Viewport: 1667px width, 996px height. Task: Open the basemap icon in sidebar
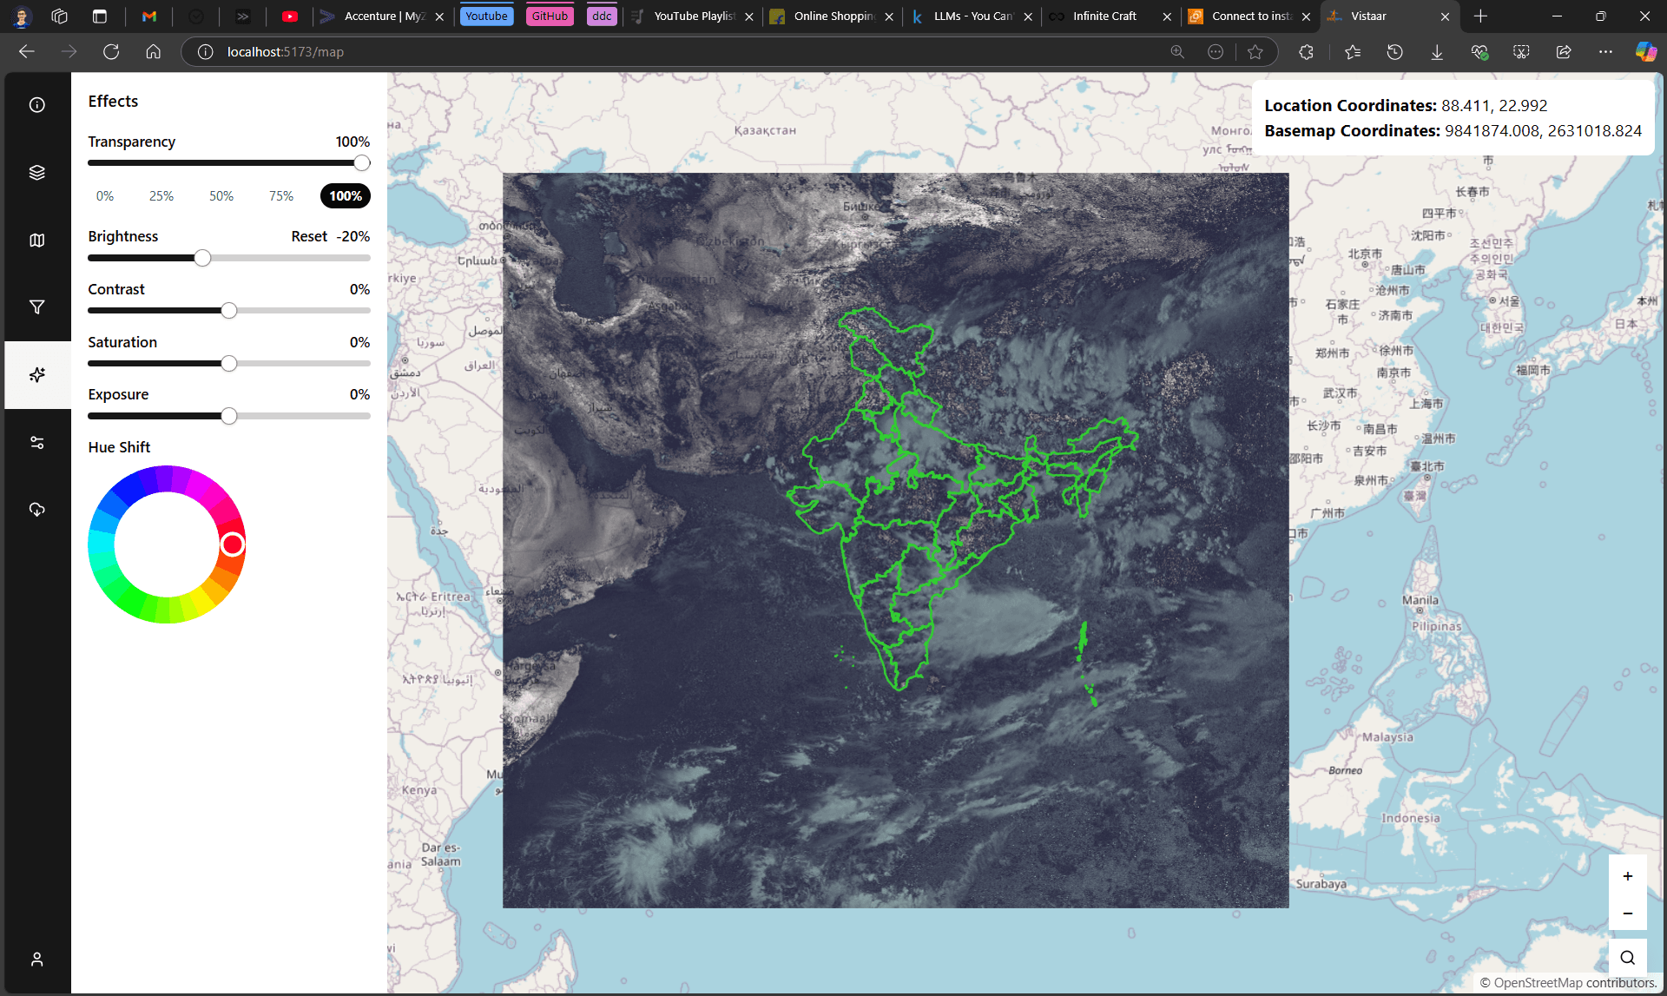point(36,240)
